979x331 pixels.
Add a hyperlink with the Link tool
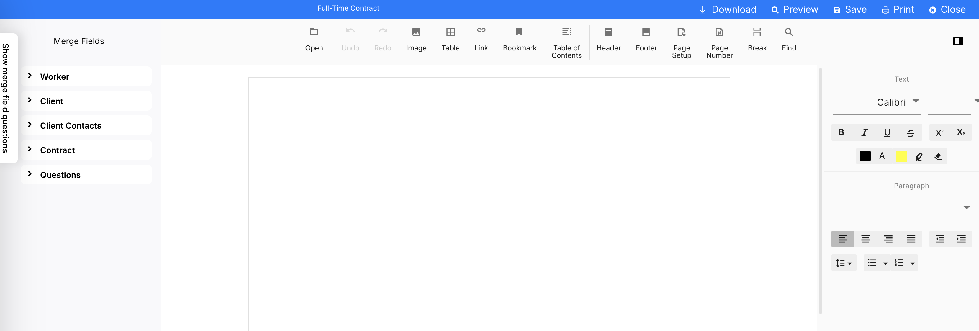coord(481,40)
